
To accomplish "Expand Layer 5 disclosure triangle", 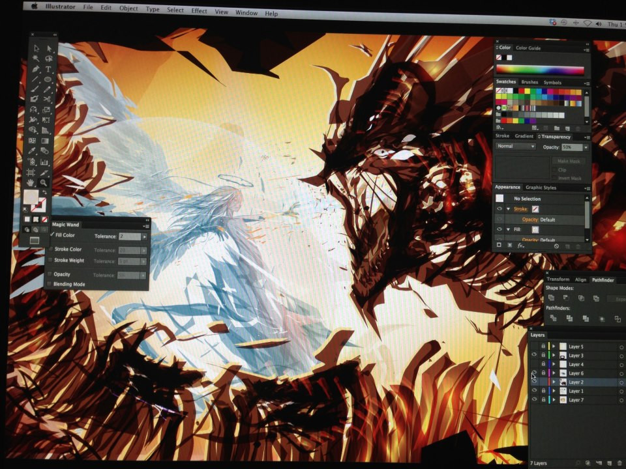I will [x=554, y=347].
